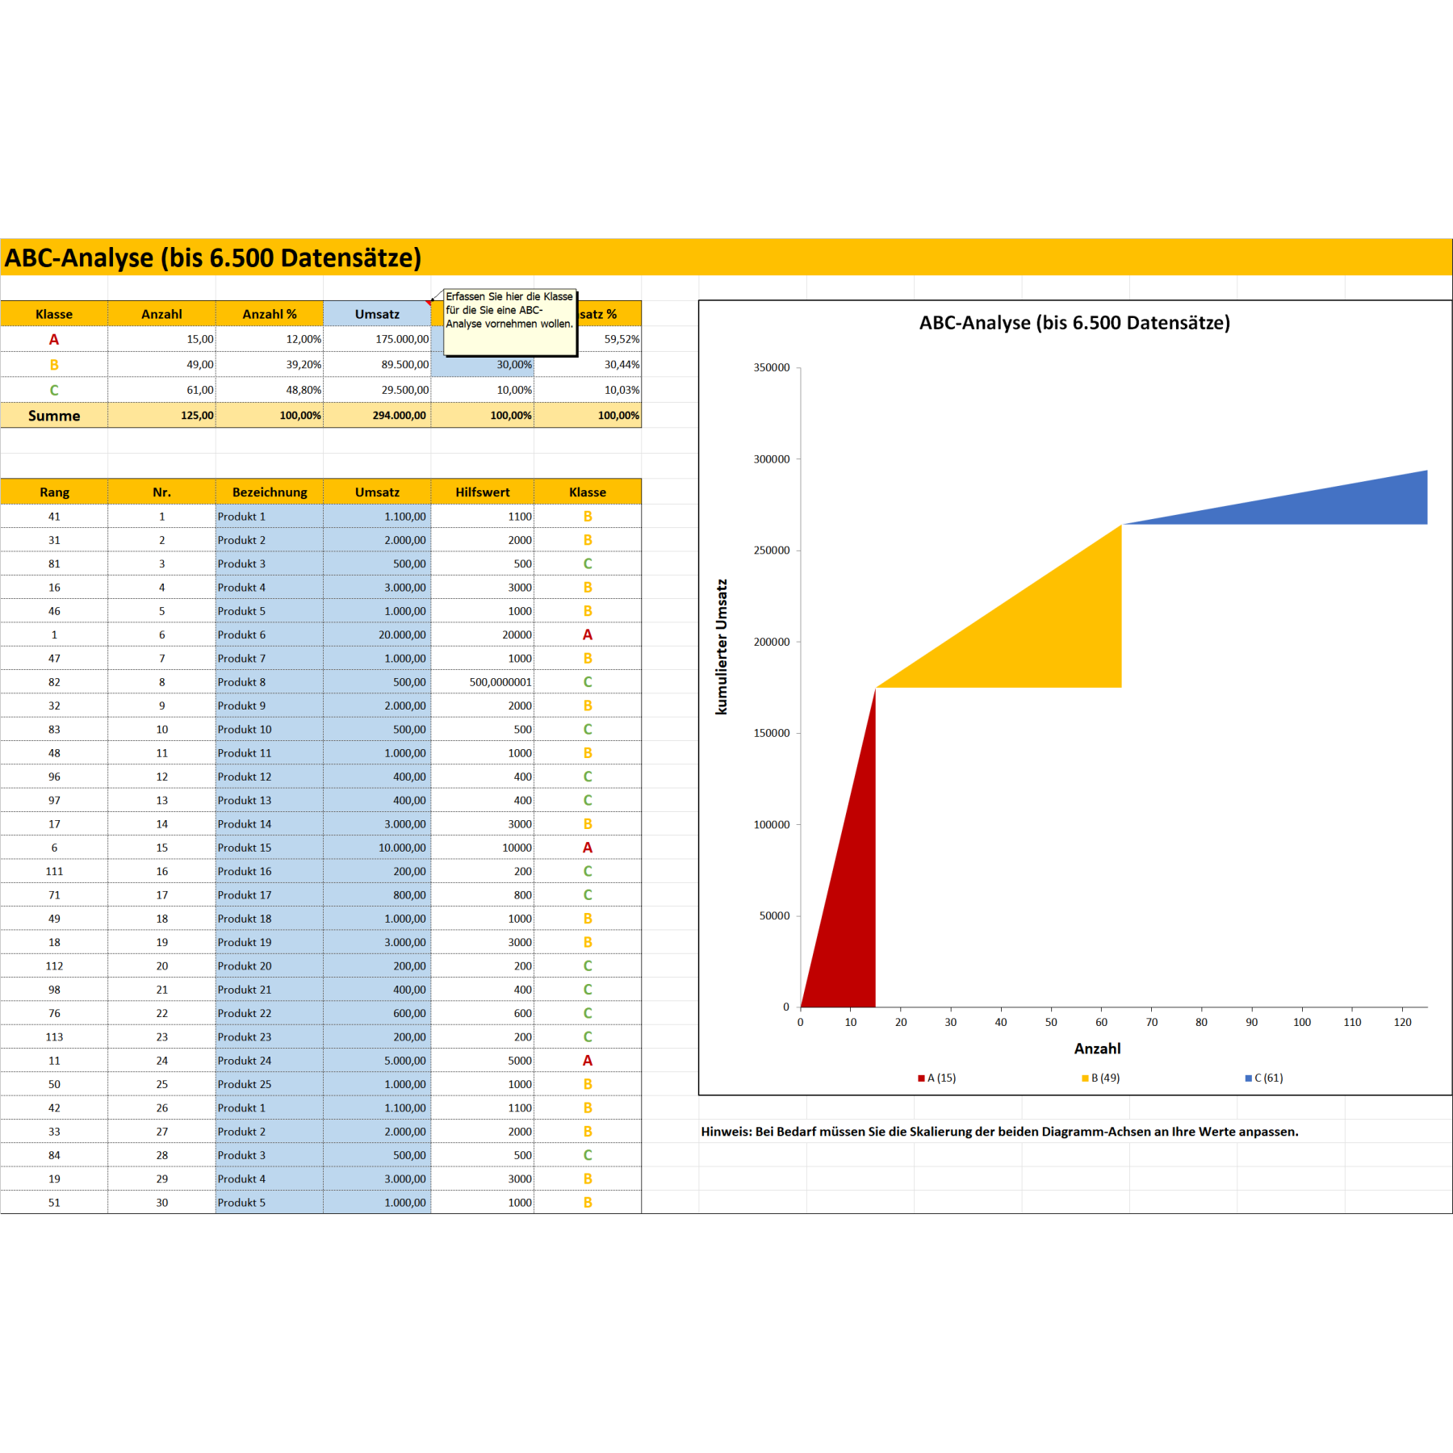1453x1453 pixels.
Task: Click the blue C (61) legend marker
Action: coord(1248,1078)
